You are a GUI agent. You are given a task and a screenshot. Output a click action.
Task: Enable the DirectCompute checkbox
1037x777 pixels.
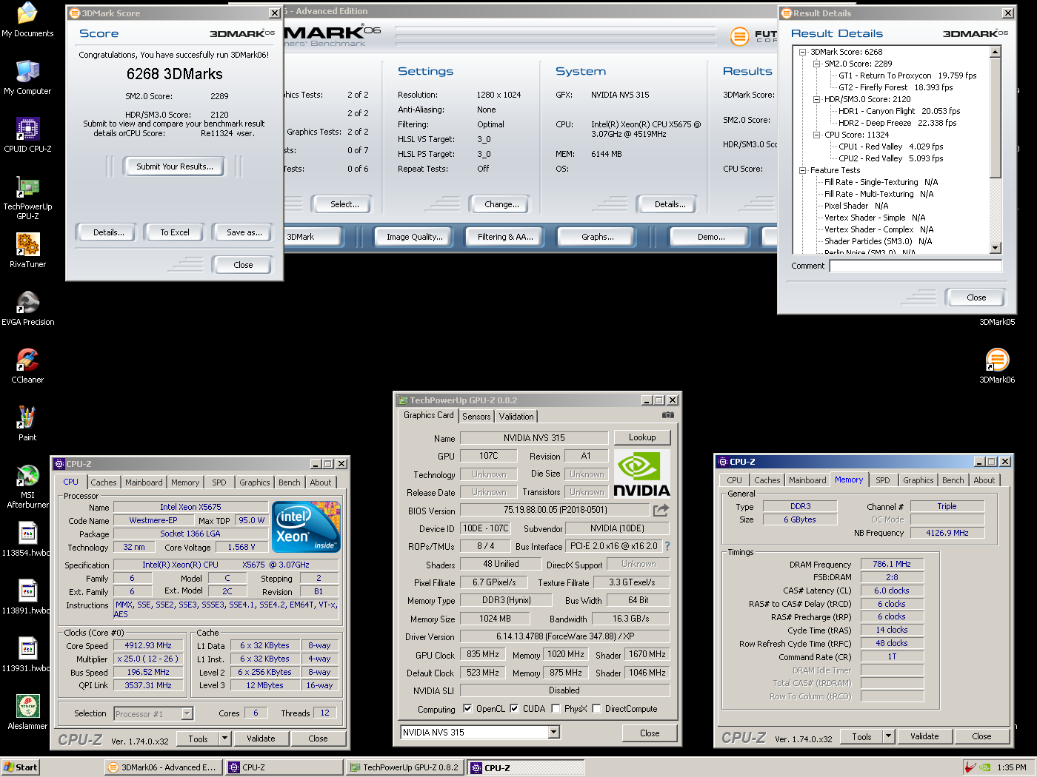(596, 709)
